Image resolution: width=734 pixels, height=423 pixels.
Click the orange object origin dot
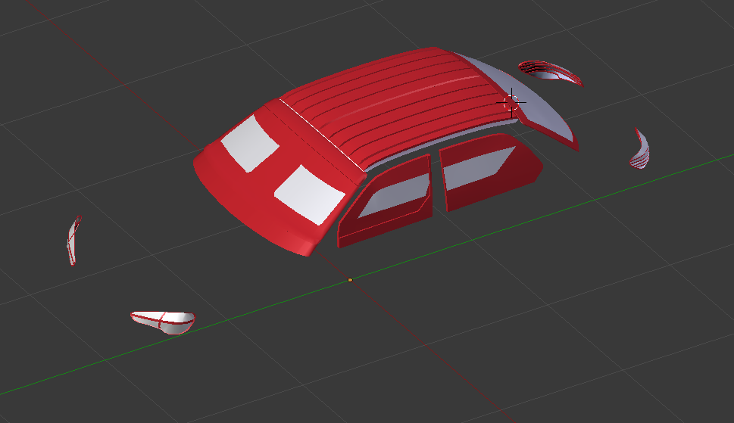tap(350, 280)
